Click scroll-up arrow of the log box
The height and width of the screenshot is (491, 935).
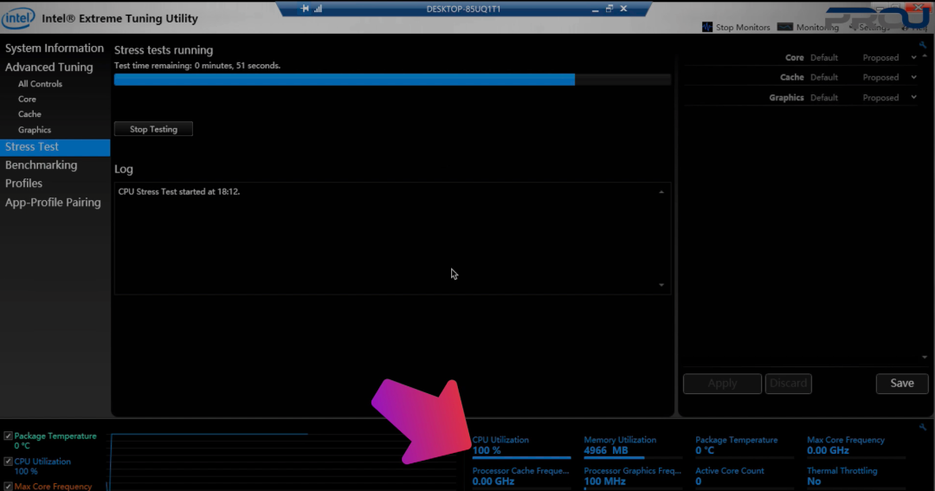pos(661,192)
